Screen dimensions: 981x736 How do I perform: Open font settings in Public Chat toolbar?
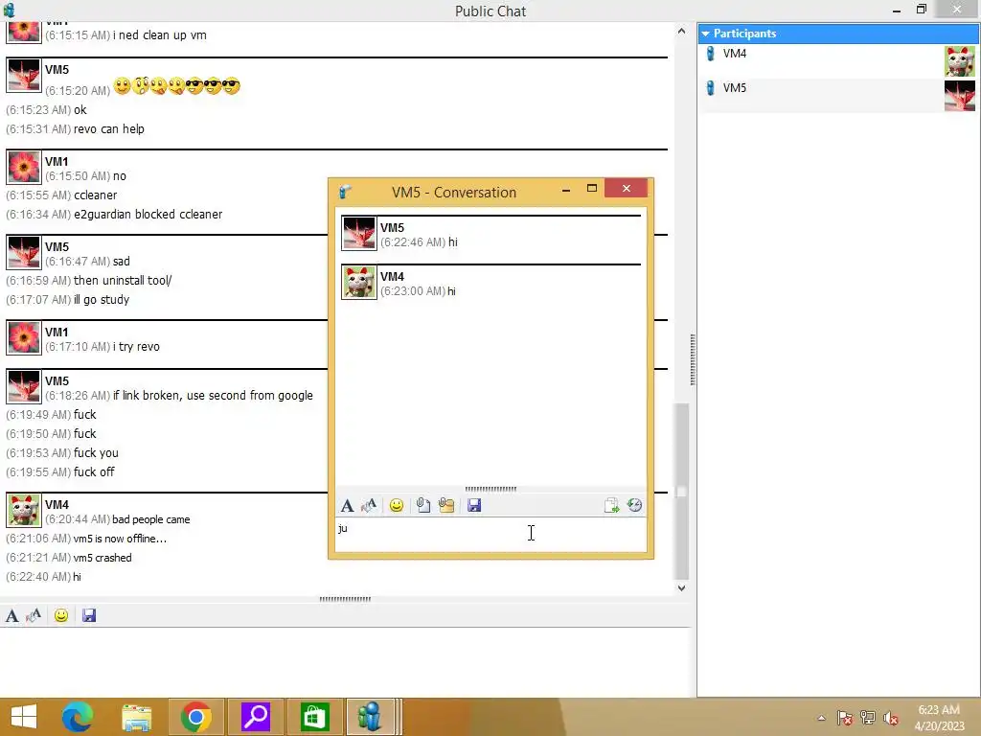11,616
